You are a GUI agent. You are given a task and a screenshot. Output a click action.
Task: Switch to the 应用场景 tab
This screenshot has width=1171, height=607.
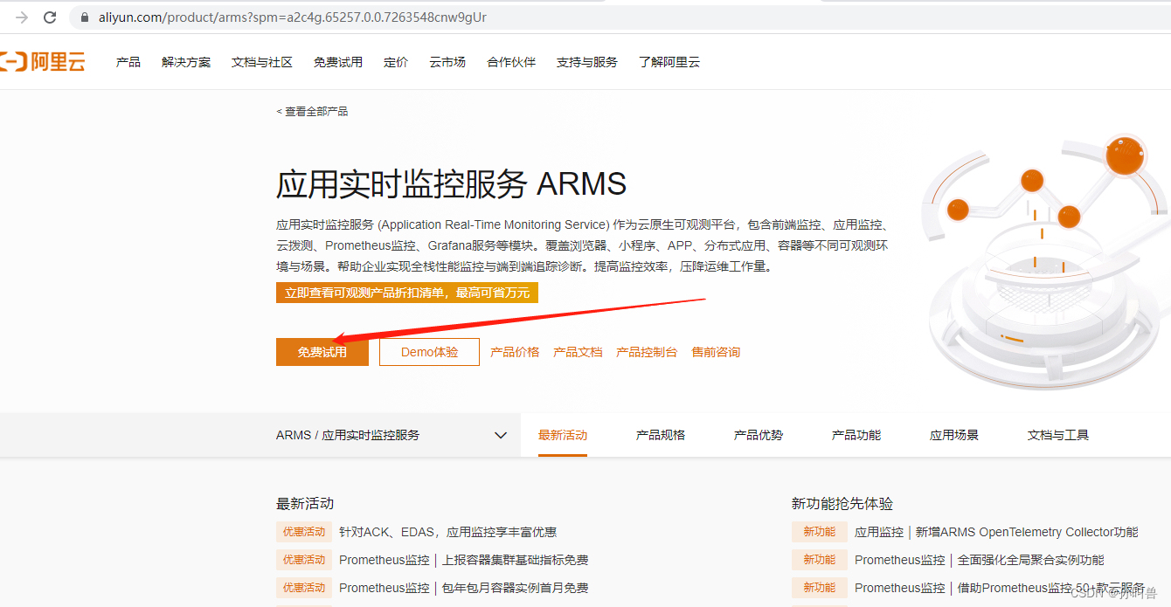[x=954, y=435]
